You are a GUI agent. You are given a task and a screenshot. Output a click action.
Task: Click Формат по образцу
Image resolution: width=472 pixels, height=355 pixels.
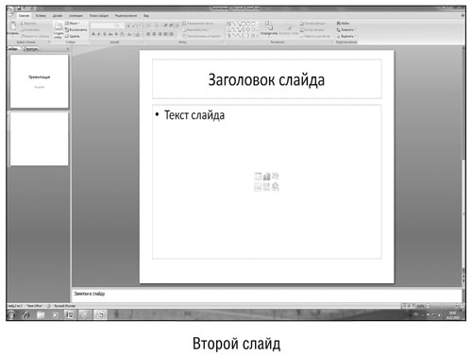pos(35,36)
